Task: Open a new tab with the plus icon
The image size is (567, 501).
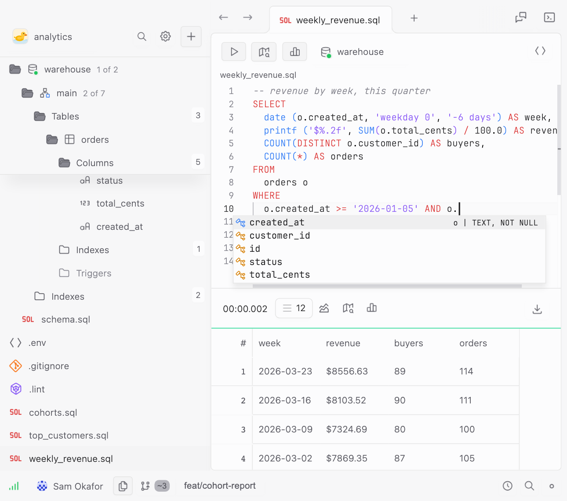Action: [414, 18]
